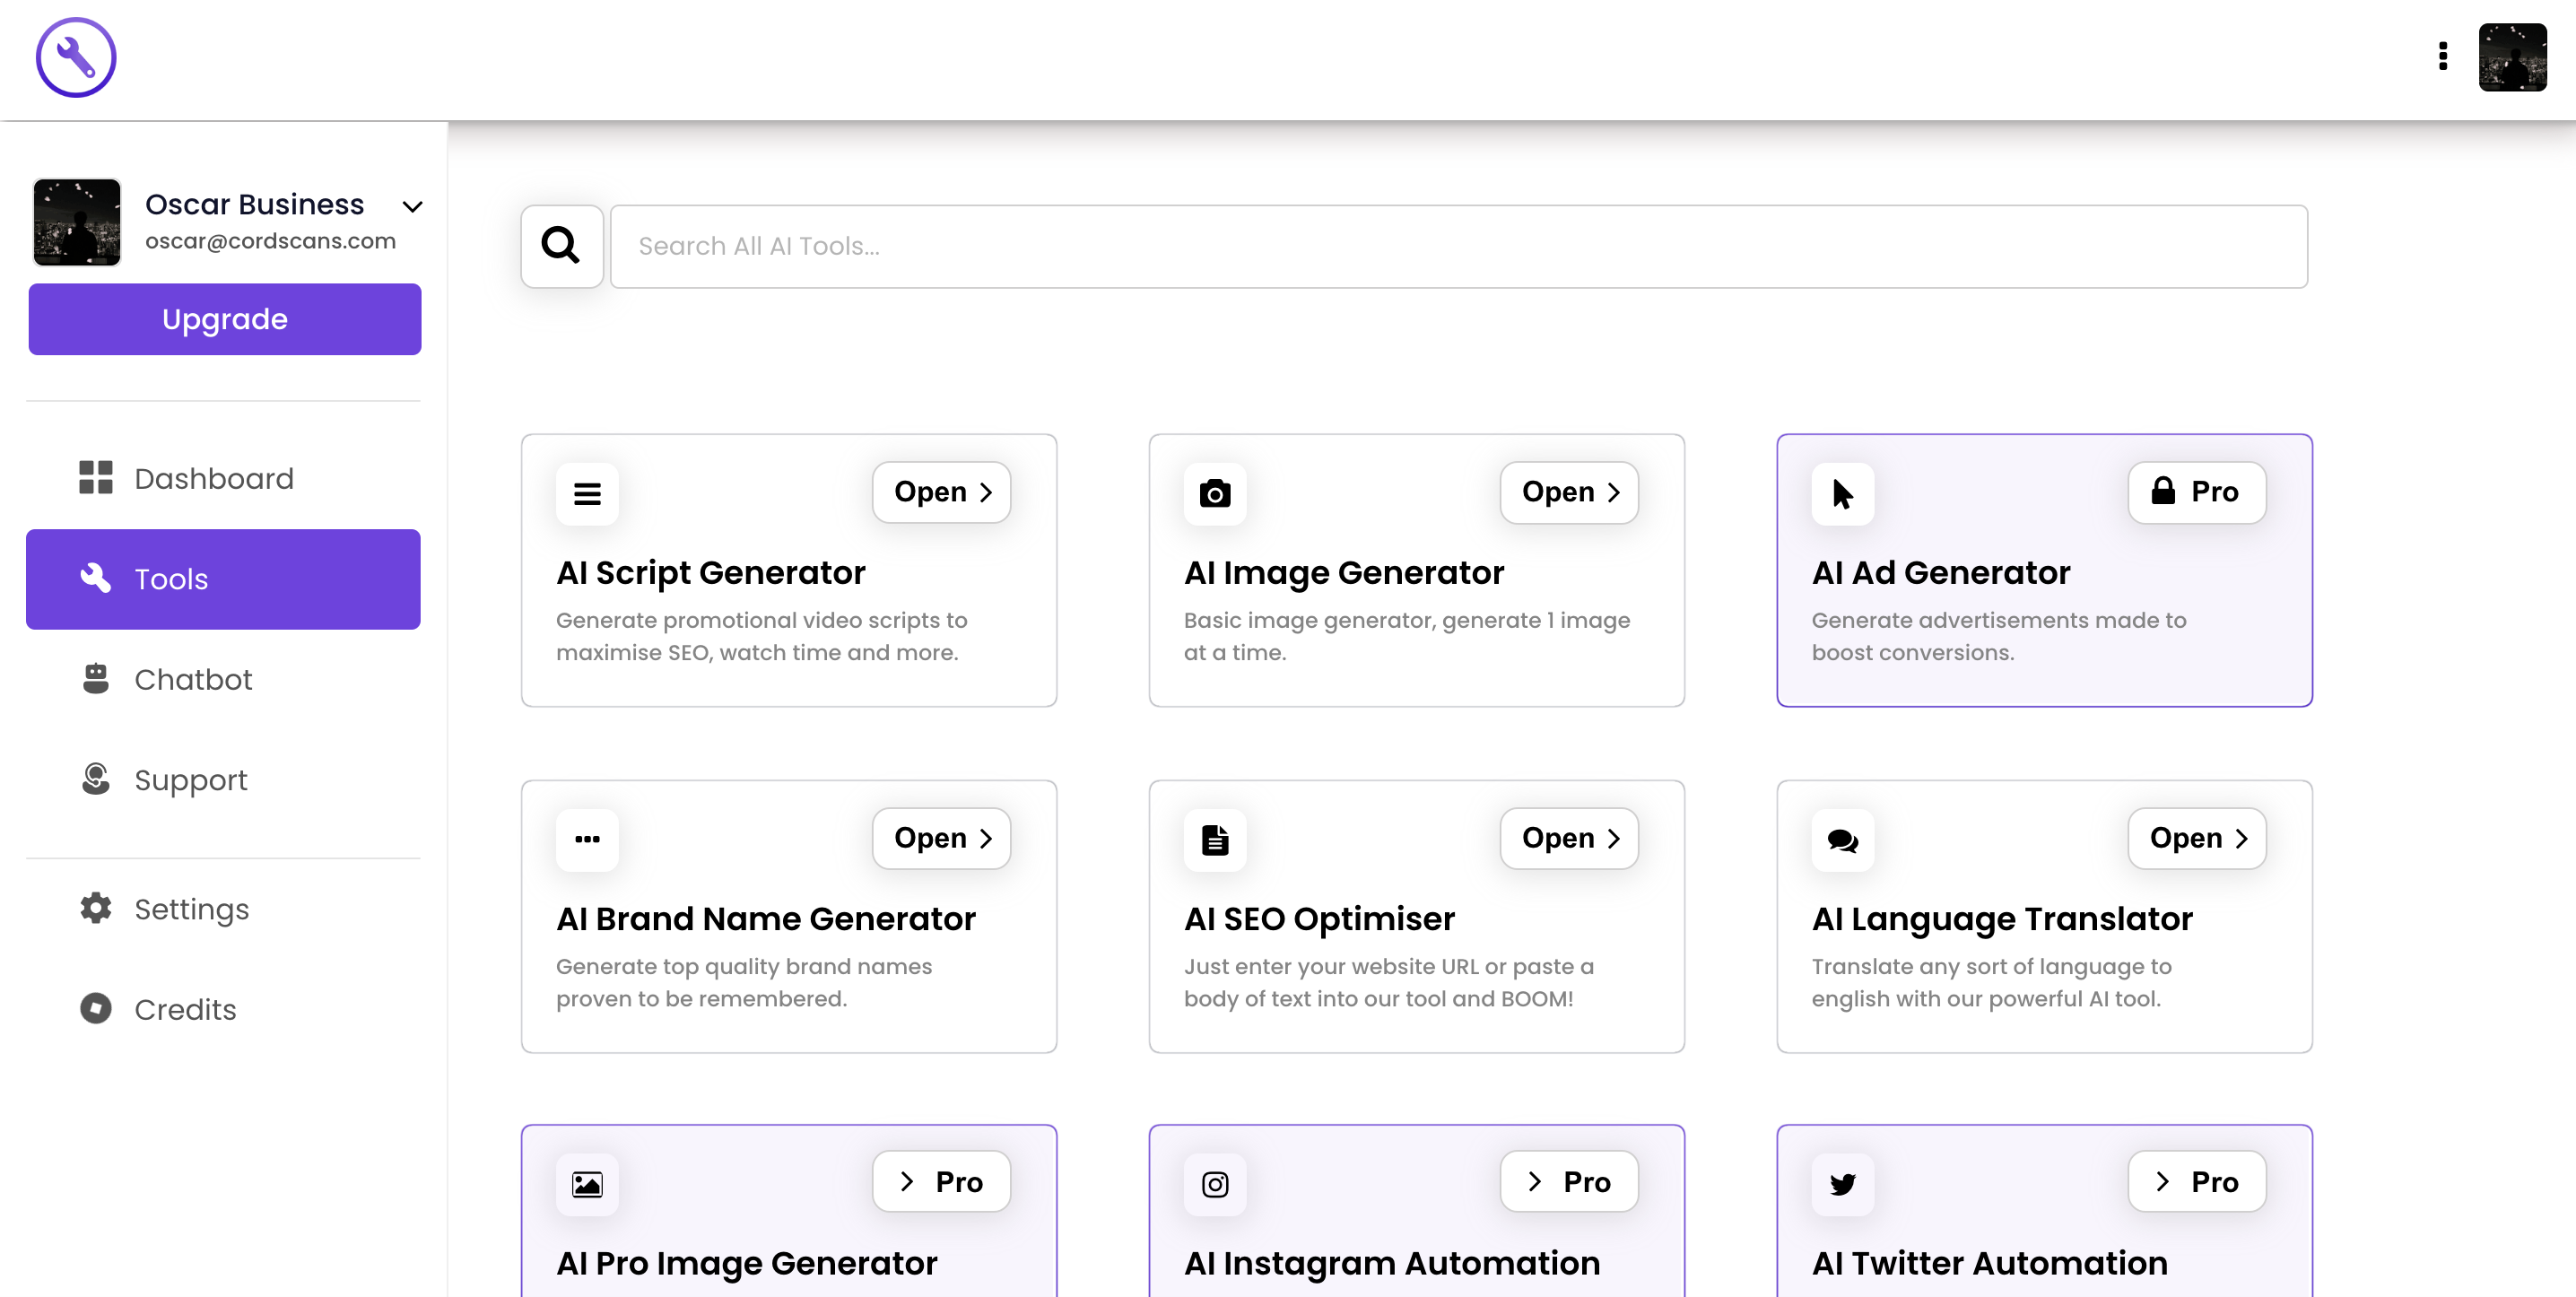Click the AI Image Generator camera icon
Image resolution: width=2576 pixels, height=1297 pixels.
tap(1214, 493)
